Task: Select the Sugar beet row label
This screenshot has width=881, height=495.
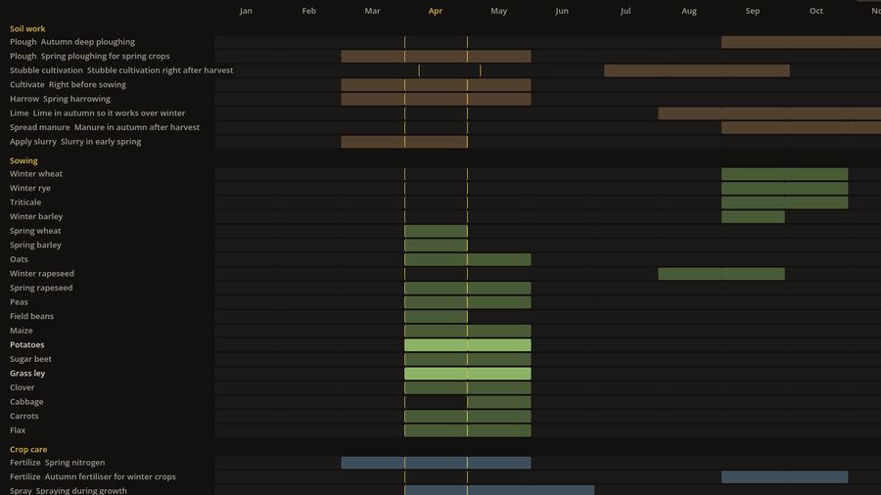Action: coord(30,359)
